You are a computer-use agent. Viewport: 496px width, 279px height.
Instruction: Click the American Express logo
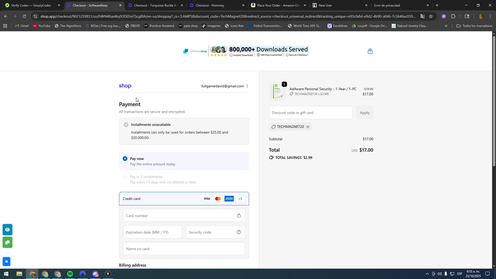pyautogui.click(x=229, y=199)
